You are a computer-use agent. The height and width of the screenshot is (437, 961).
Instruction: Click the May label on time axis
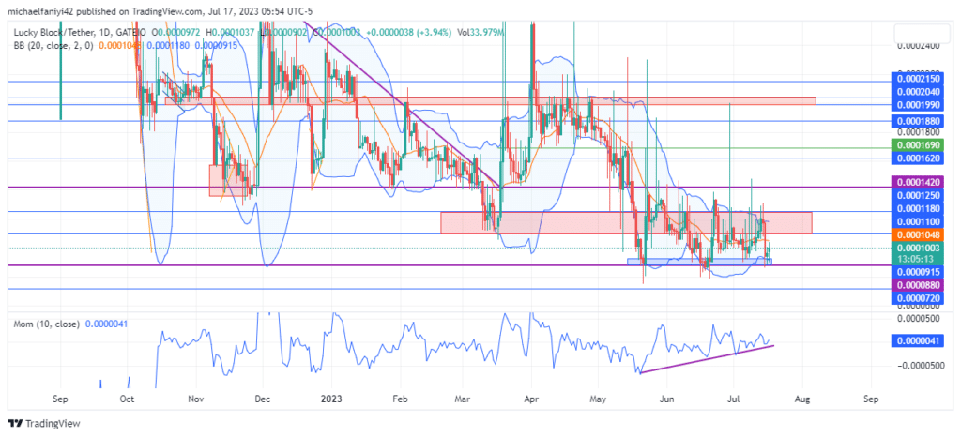click(x=598, y=399)
